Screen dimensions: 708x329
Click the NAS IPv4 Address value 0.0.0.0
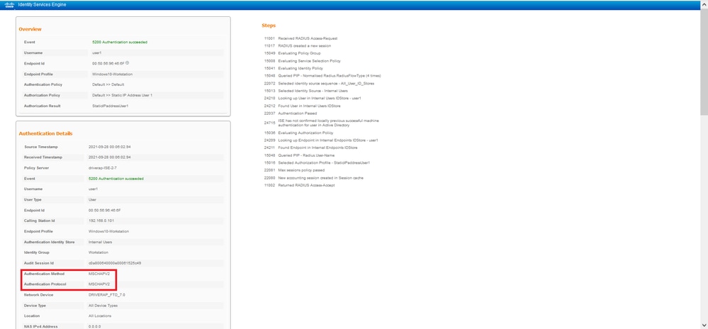[x=95, y=326]
